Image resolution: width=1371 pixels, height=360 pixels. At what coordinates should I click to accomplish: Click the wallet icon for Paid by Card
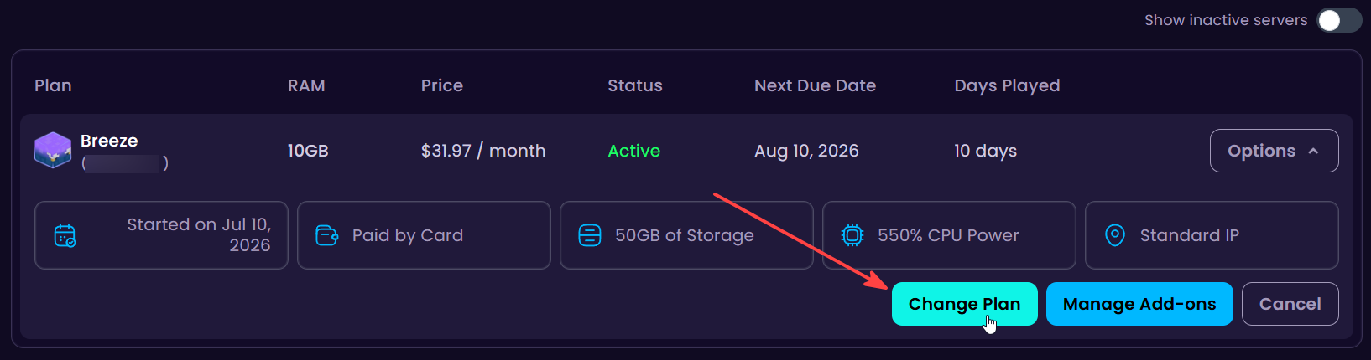(327, 235)
